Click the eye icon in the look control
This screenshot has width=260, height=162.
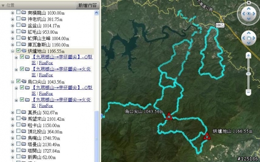point(249,13)
